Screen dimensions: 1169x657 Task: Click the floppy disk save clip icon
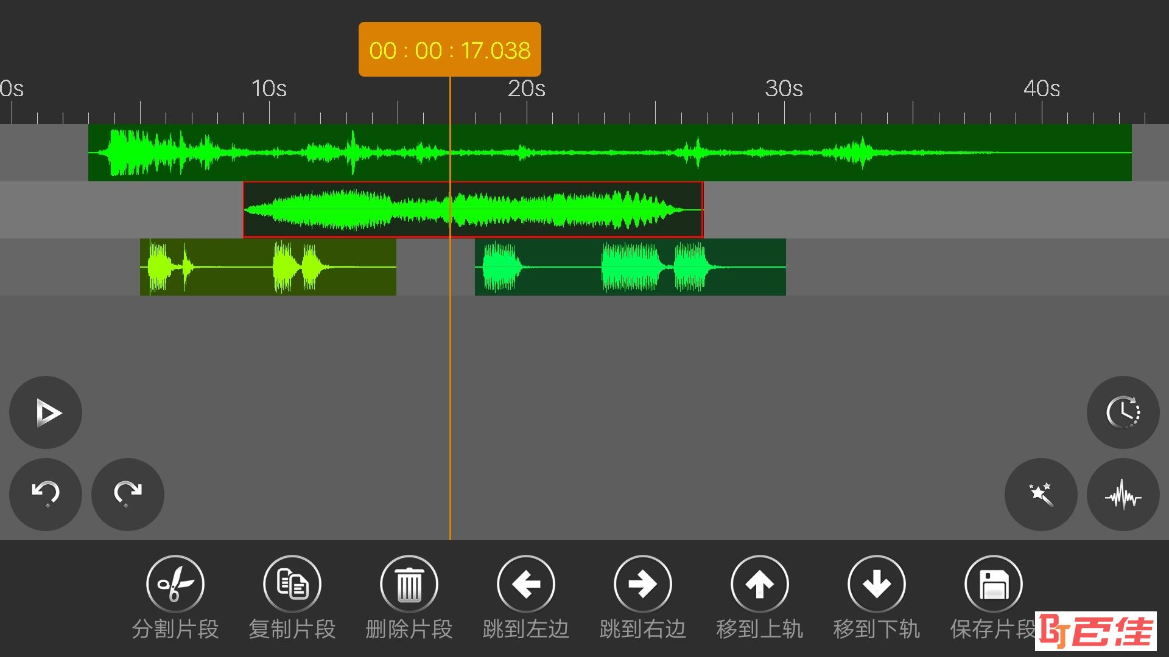[994, 584]
